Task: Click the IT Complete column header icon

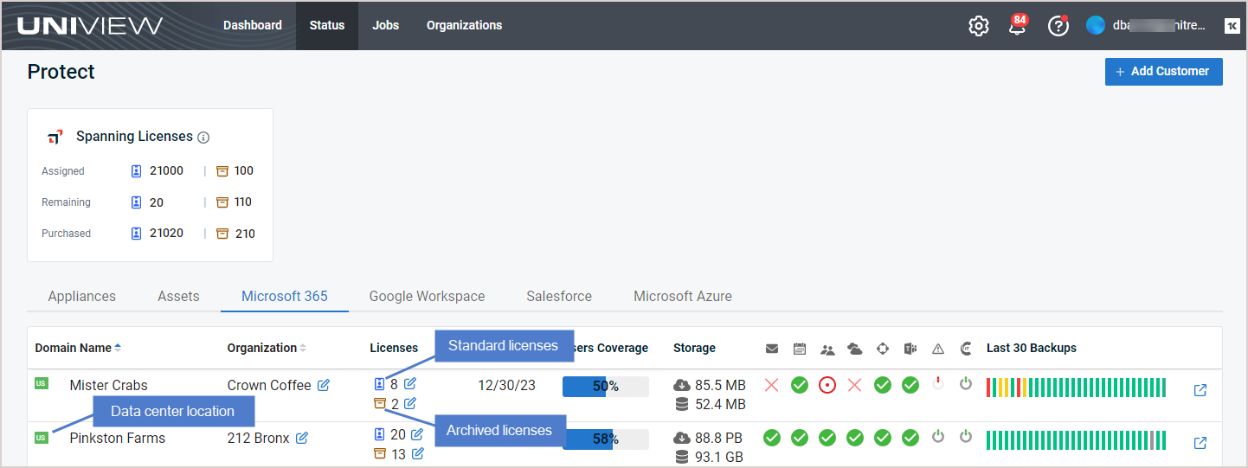Action: click(x=966, y=349)
